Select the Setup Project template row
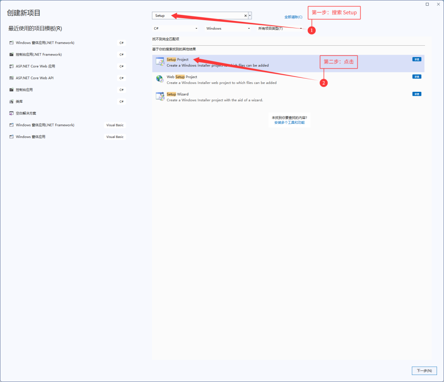The image size is (444, 382). (x=288, y=63)
